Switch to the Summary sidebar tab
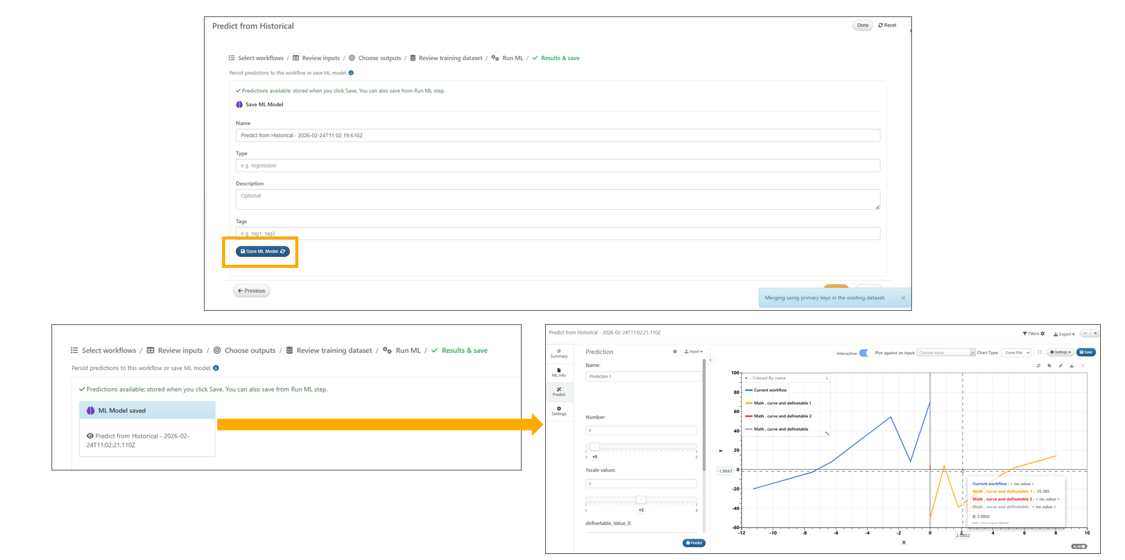 pos(559,353)
